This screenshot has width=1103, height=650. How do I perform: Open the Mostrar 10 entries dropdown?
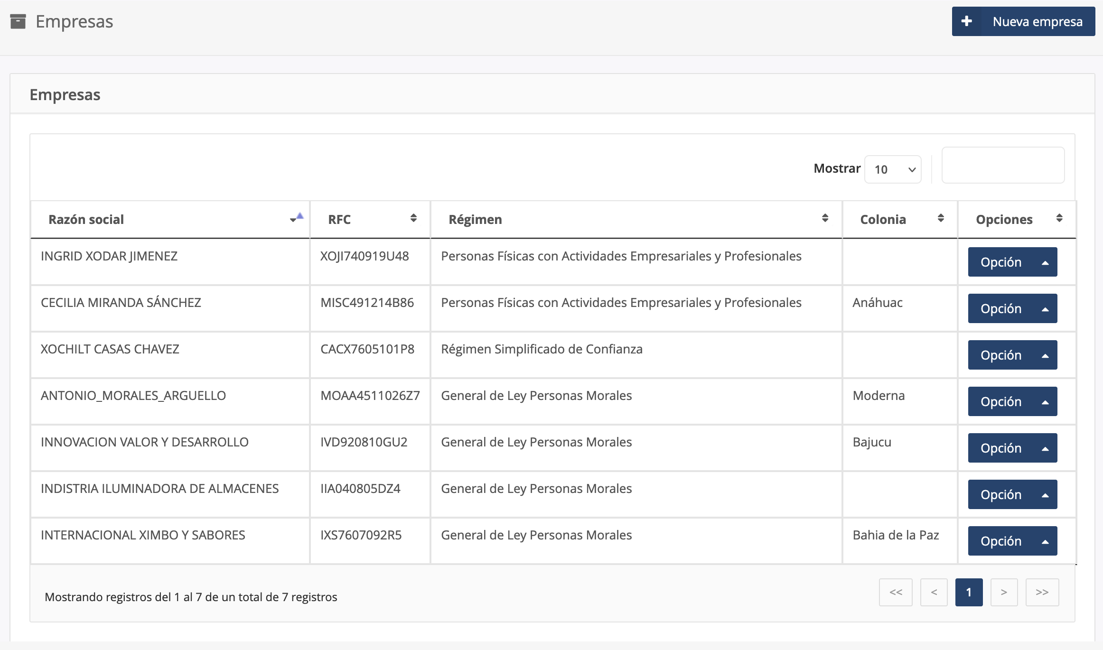point(893,169)
